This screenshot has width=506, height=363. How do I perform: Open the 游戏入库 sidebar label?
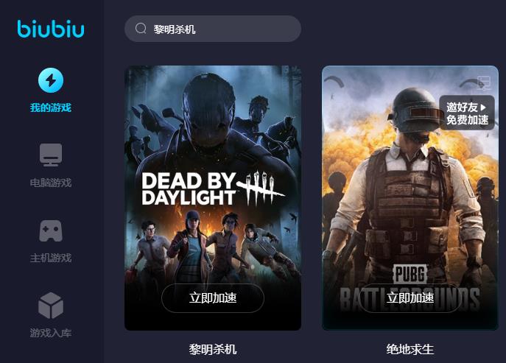(51, 333)
